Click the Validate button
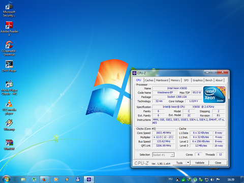Screen dimensions: 244x183 click(200, 163)
